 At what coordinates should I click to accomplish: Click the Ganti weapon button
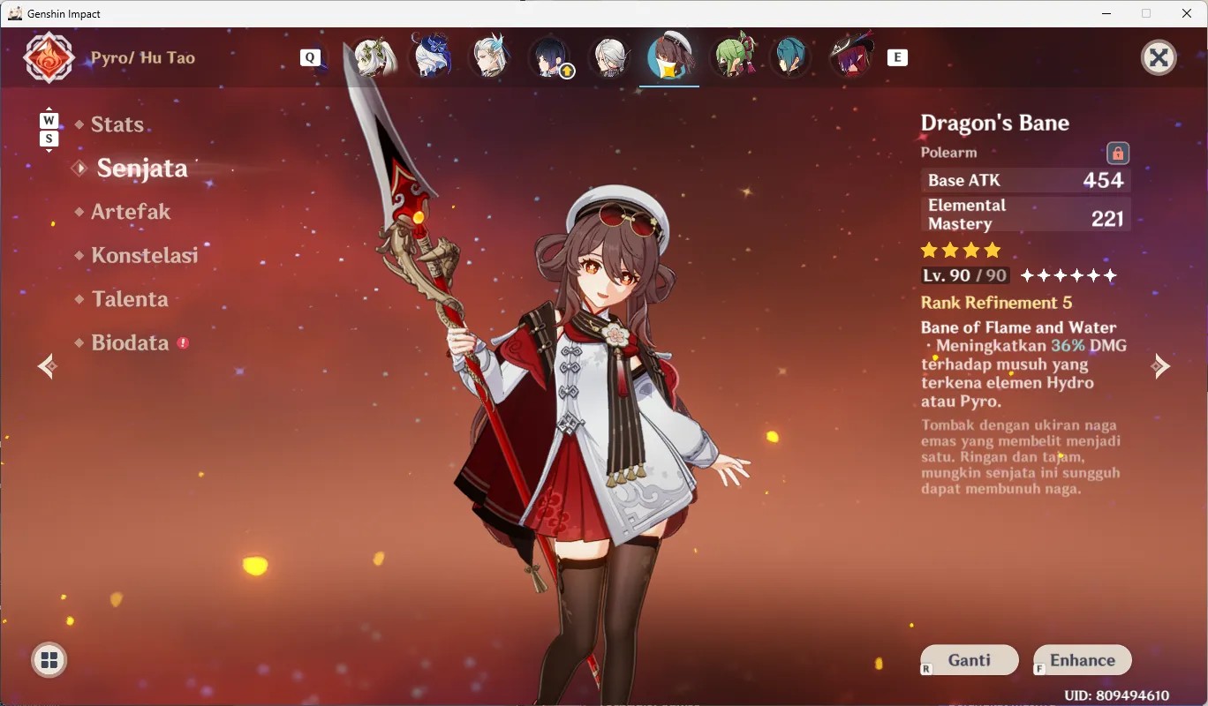(970, 660)
